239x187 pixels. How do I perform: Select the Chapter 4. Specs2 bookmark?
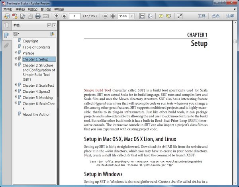36,92
